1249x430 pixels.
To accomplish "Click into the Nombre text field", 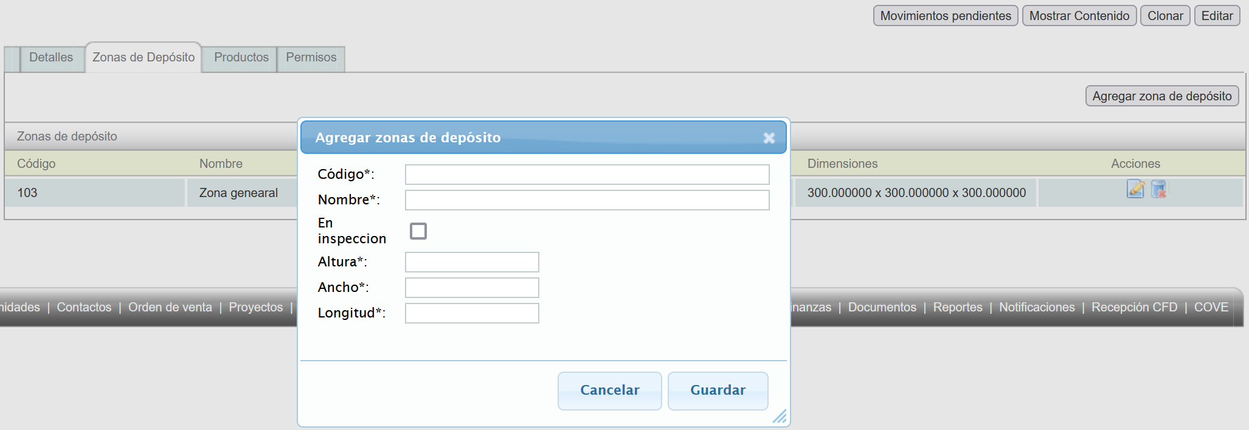I will 587,200.
